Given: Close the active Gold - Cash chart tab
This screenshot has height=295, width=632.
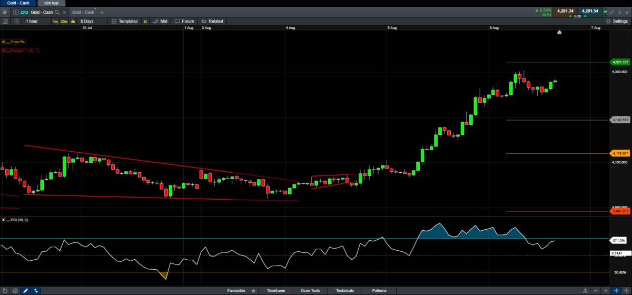Looking at the screenshot, I should tap(64, 12).
